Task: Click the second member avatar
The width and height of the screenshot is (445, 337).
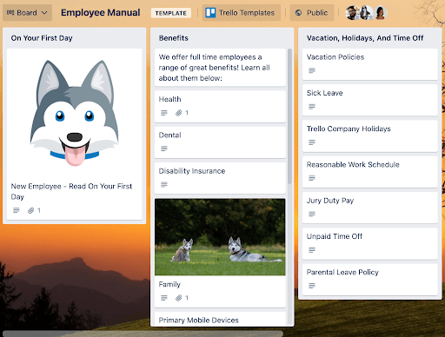Action: click(366, 13)
